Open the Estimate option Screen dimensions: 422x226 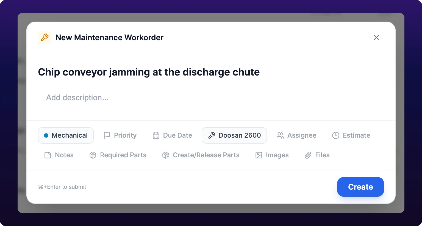click(351, 135)
